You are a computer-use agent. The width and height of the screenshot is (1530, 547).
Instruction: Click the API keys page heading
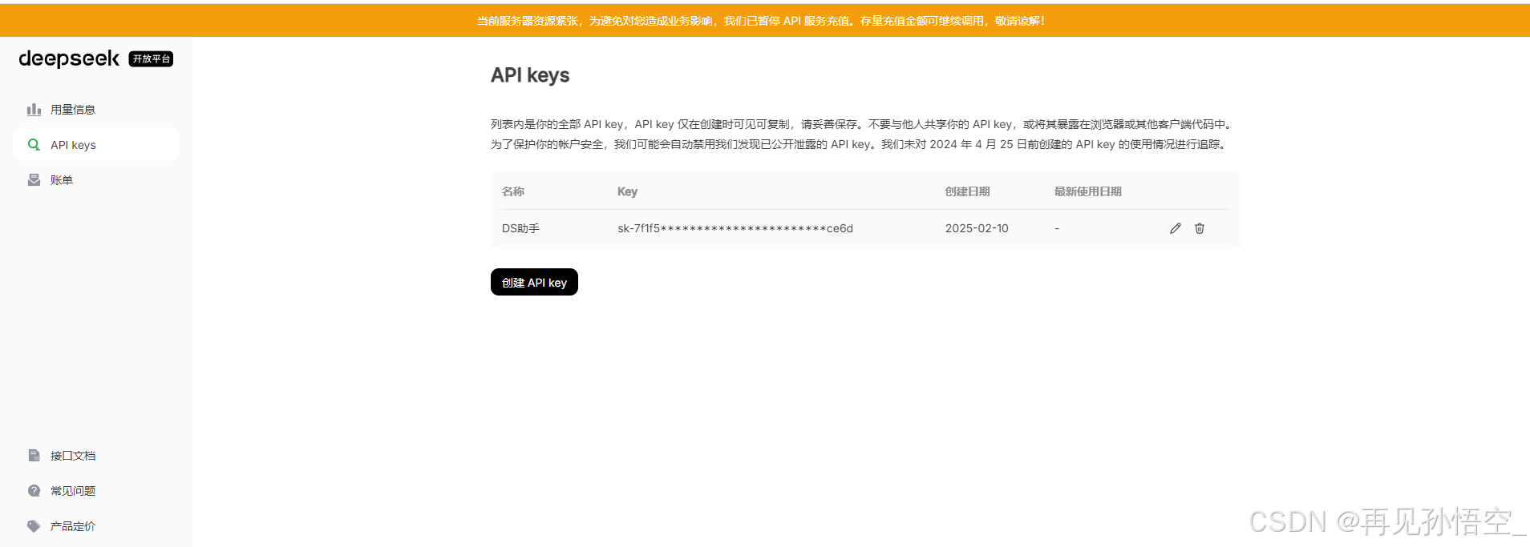tap(530, 75)
